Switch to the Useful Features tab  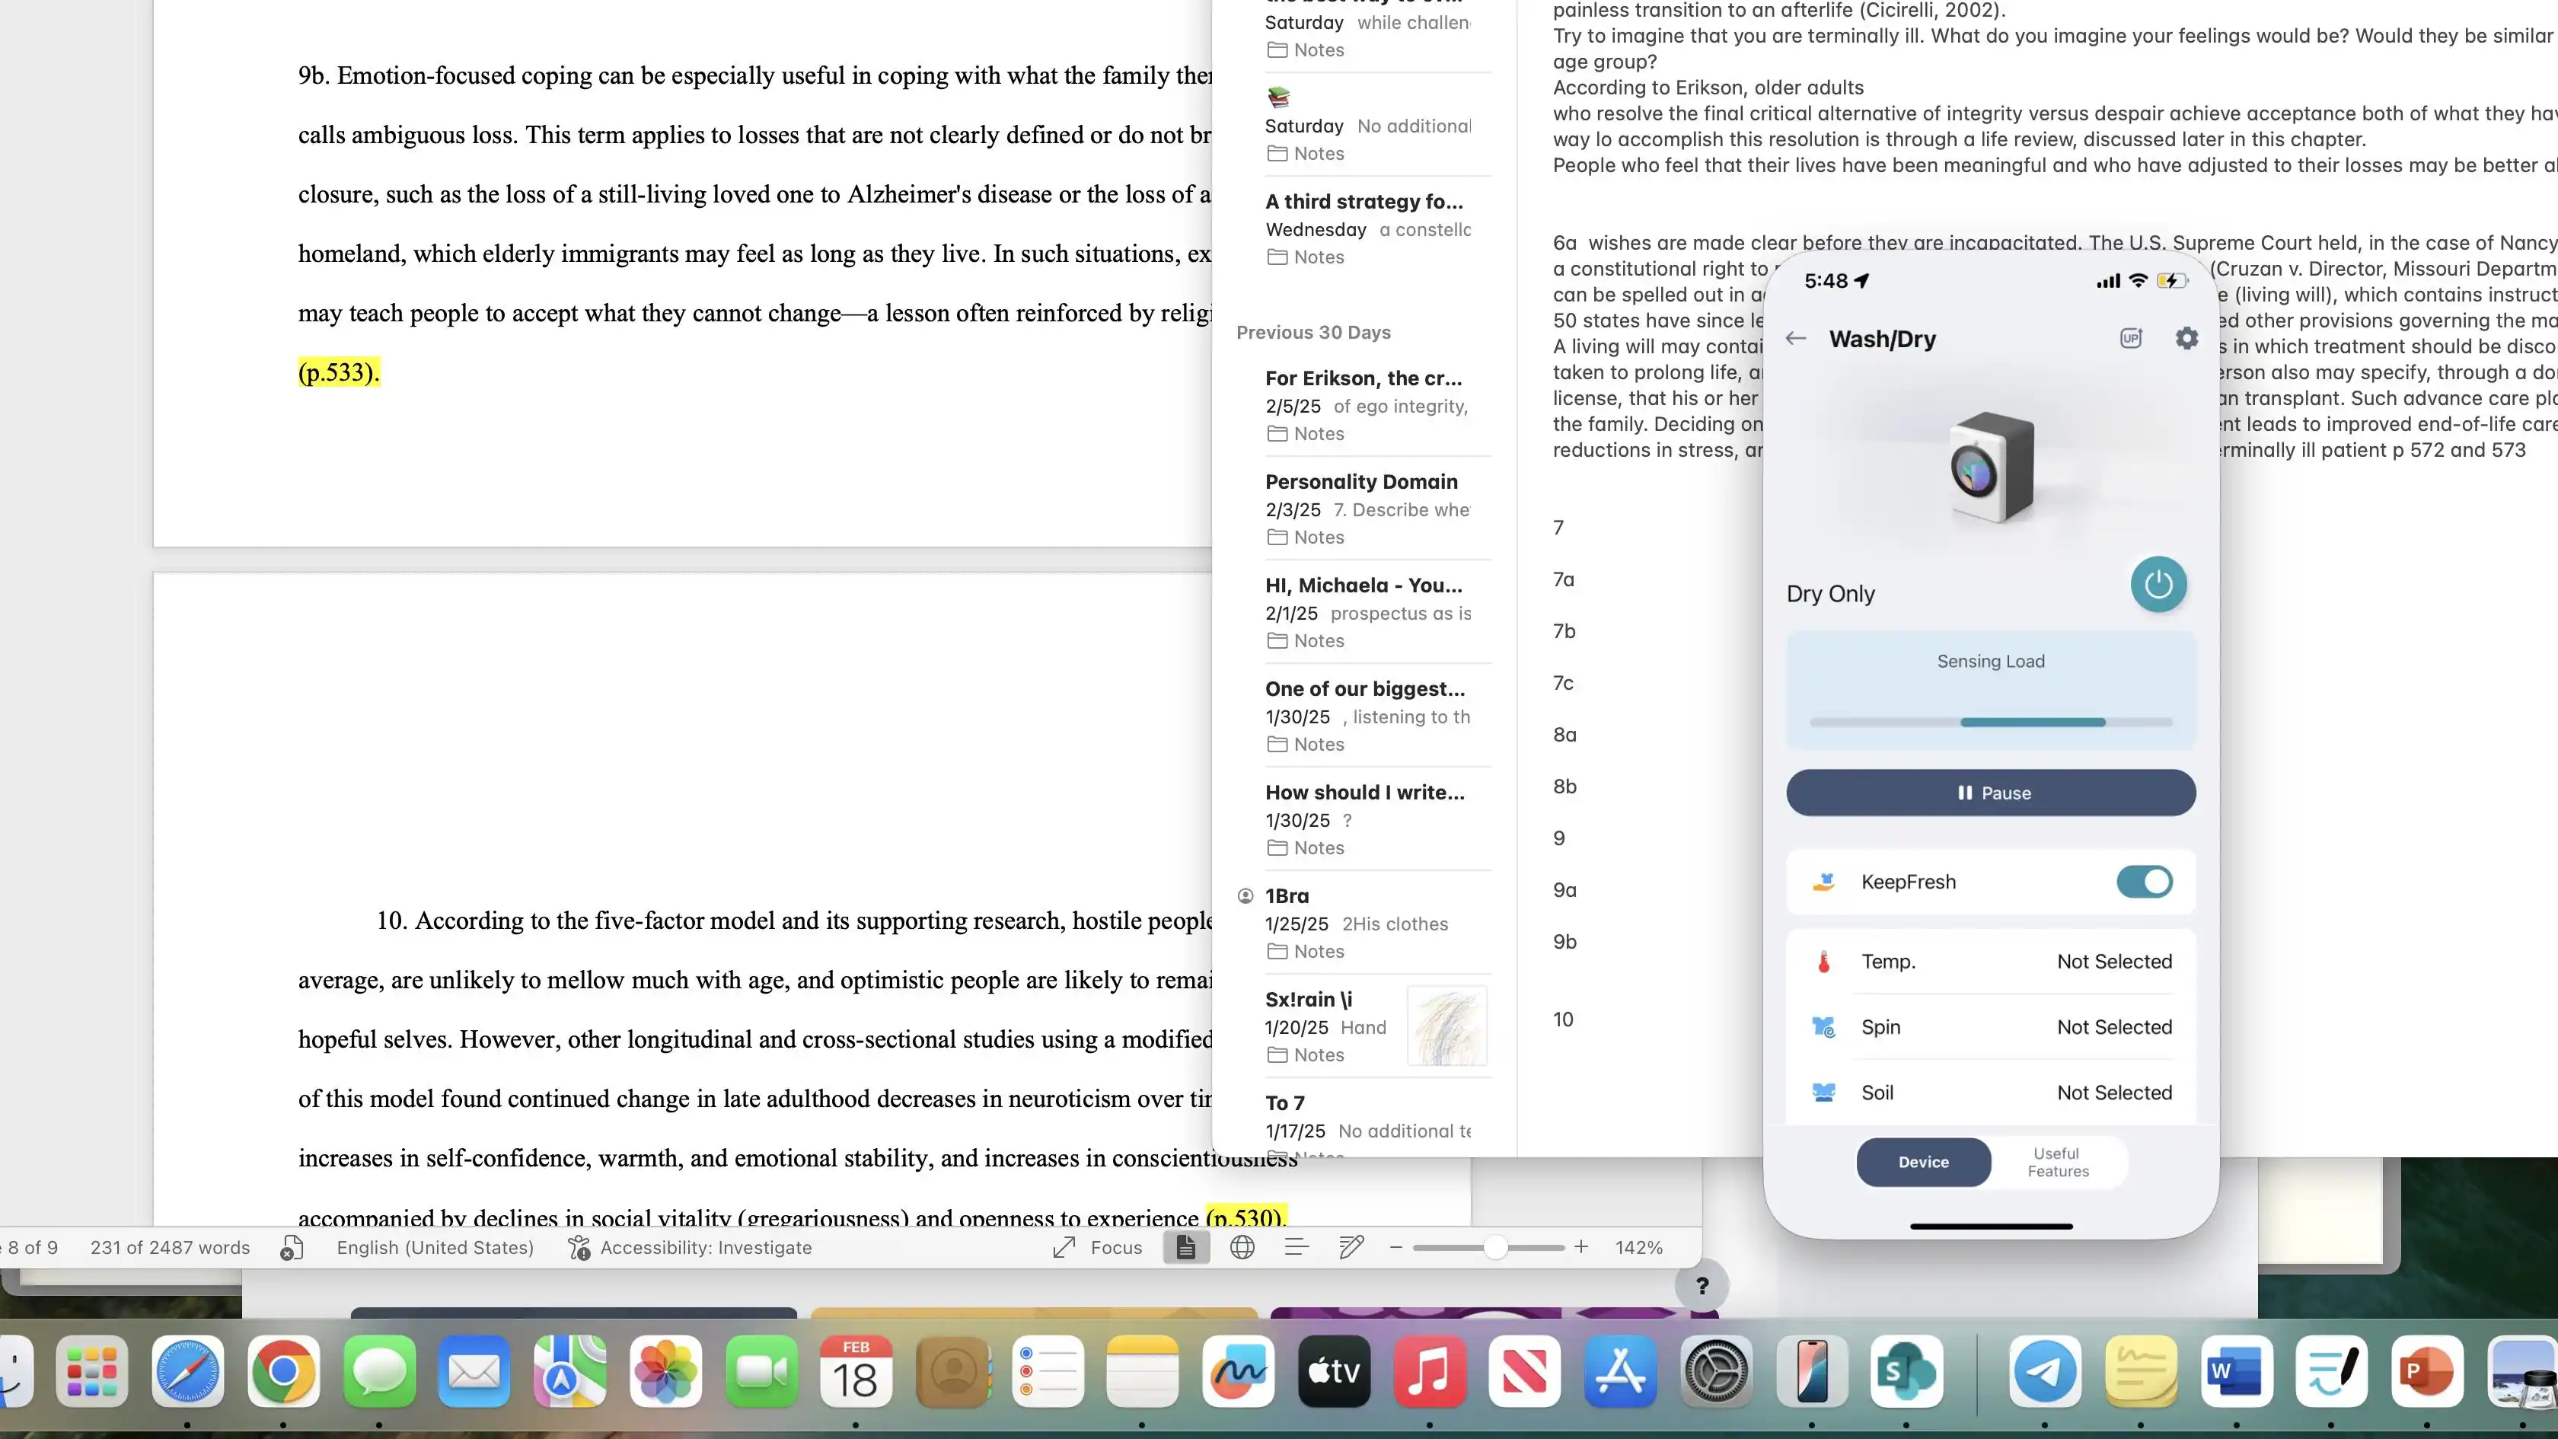point(2058,1162)
